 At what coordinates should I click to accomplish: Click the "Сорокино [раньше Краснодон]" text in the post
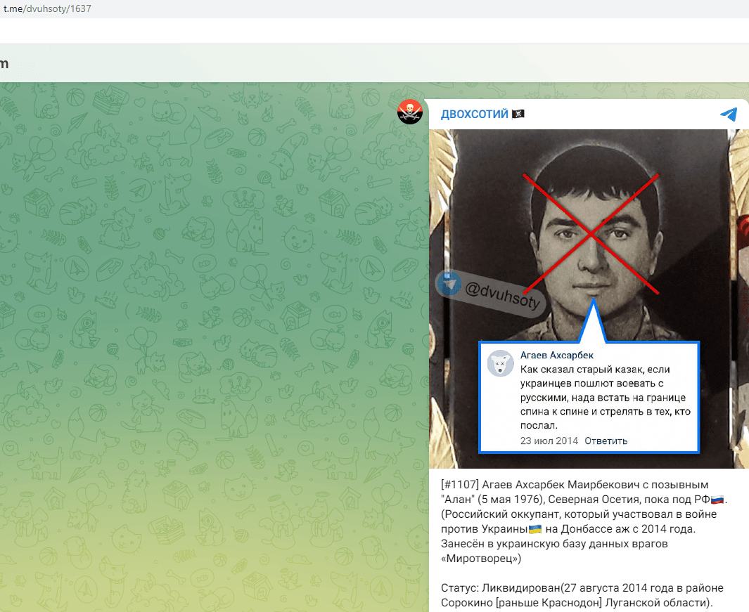tap(522, 602)
